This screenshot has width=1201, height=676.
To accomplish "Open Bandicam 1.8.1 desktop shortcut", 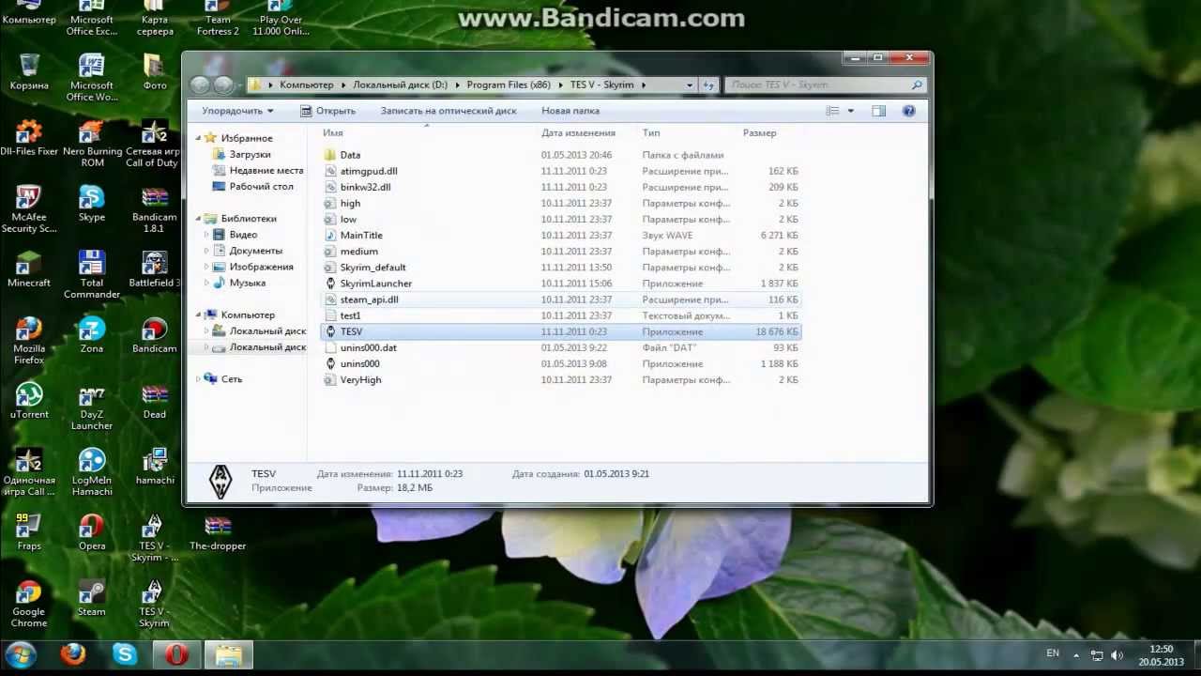I will [x=155, y=209].
